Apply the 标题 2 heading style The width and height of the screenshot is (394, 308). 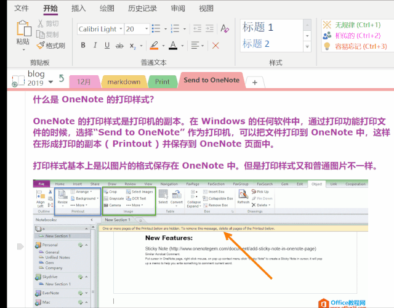(256, 44)
